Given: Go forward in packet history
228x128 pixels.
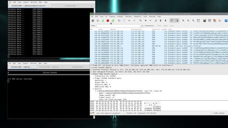Looking at the screenshot, I should point(150,21).
